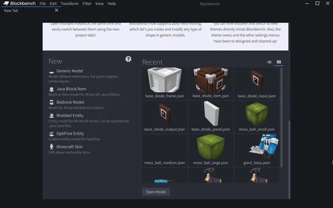Select the Minecraft Skin icon
333x208 pixels.
52,147
